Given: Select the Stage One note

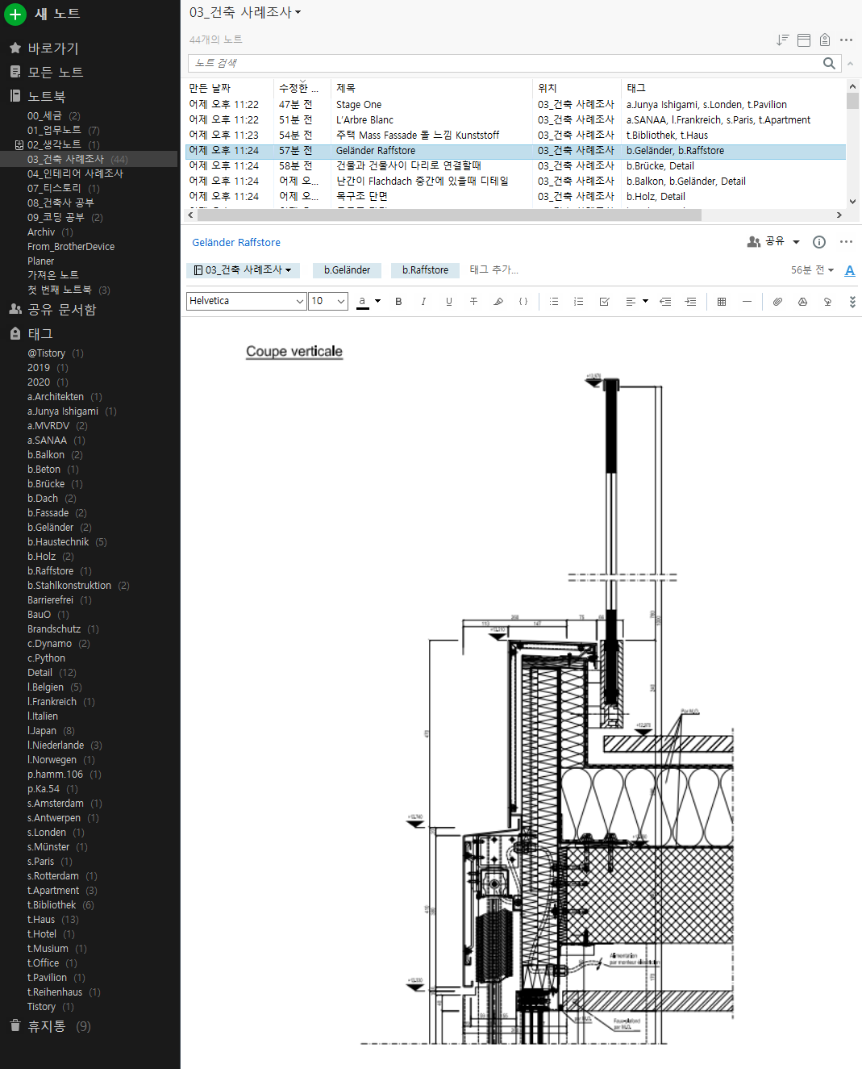Looking at the screenshot, I should 515,105.
